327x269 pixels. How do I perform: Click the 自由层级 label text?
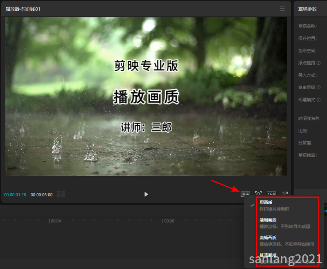click(x=307, y=88)
